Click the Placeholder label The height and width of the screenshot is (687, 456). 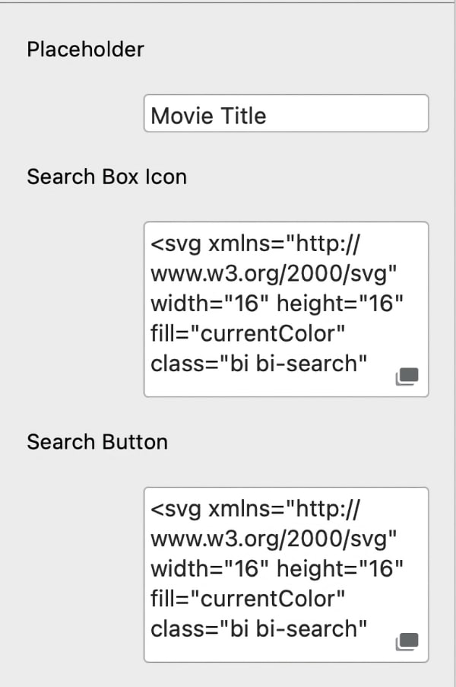[x=85, y=49]
